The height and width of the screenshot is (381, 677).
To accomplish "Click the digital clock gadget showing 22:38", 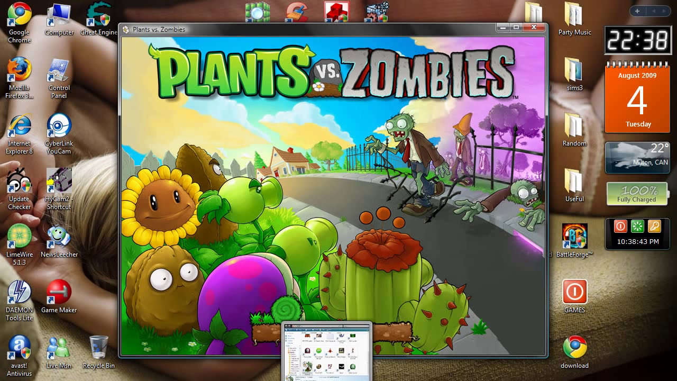I will [637, 40].
